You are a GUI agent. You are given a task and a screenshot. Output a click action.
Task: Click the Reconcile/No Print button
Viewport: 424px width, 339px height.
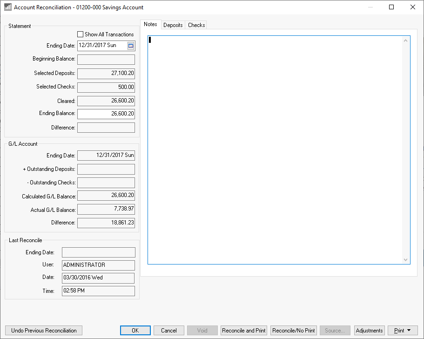293,330
